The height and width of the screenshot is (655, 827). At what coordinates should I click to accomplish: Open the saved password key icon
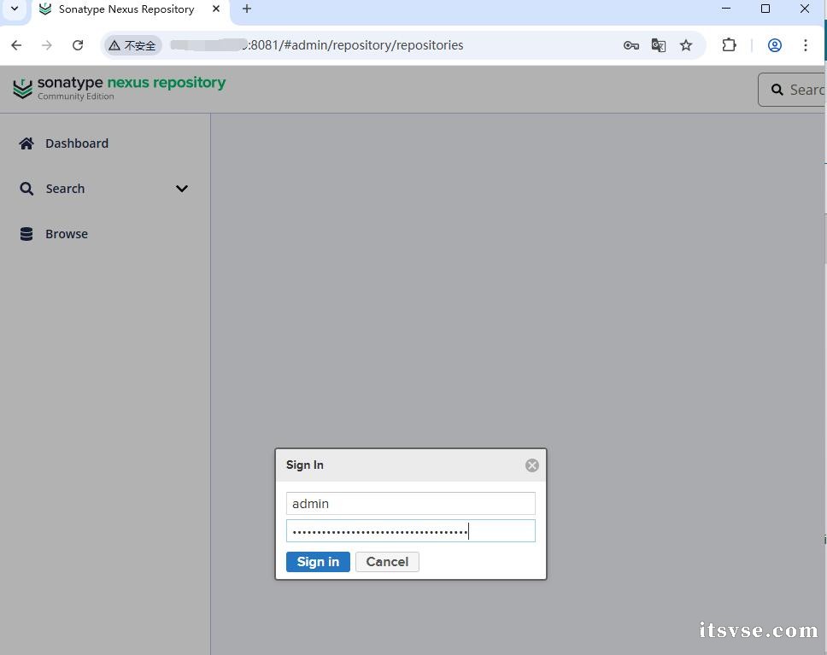tap(631, 45)
